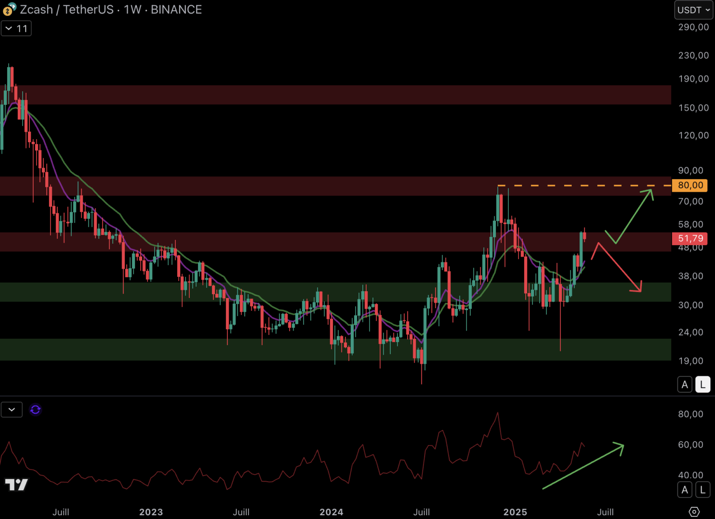
Task: Click the 120,00 price axis label
Action: (x=693, y=136)
